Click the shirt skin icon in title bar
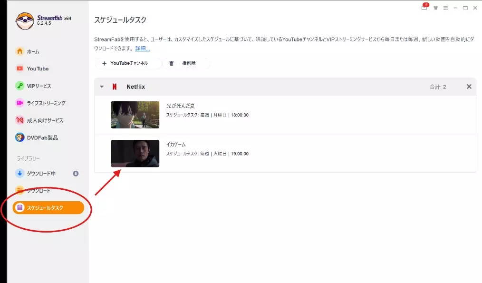Image resolution: width=482 pixels, height=283 pixels. click(x=435, y=8)
